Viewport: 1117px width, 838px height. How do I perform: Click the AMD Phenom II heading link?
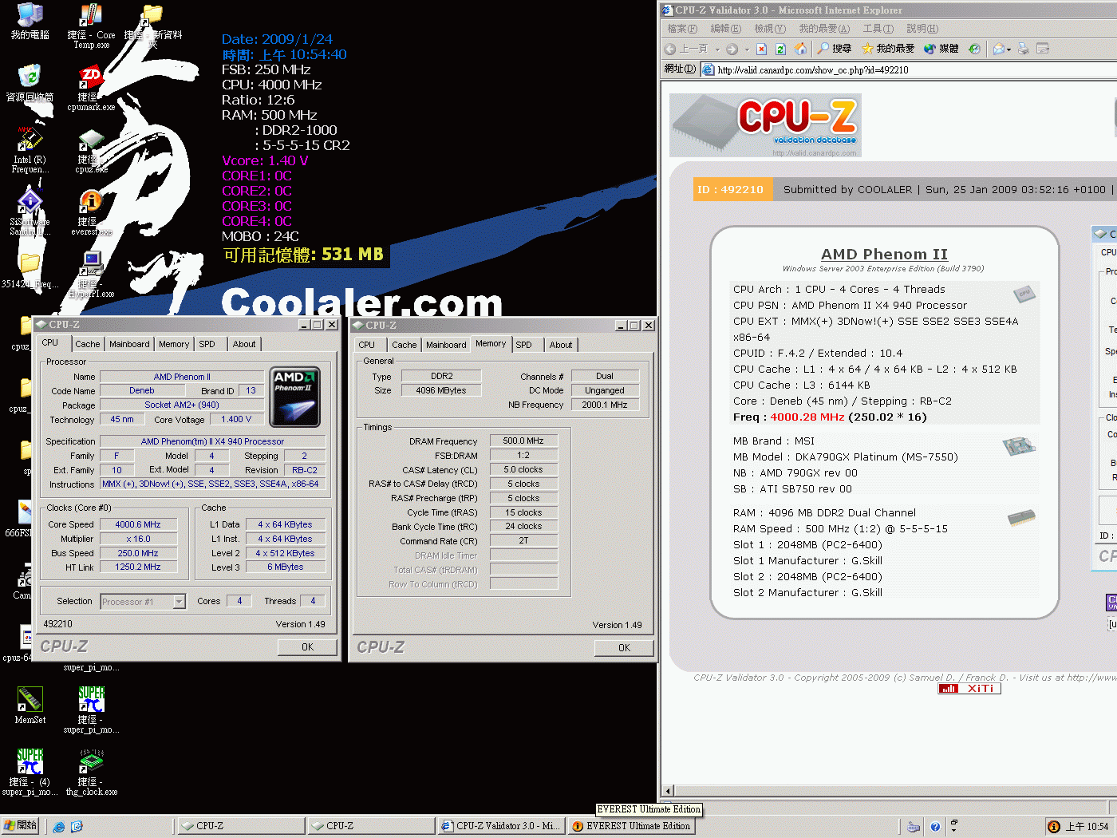(884, 254)
